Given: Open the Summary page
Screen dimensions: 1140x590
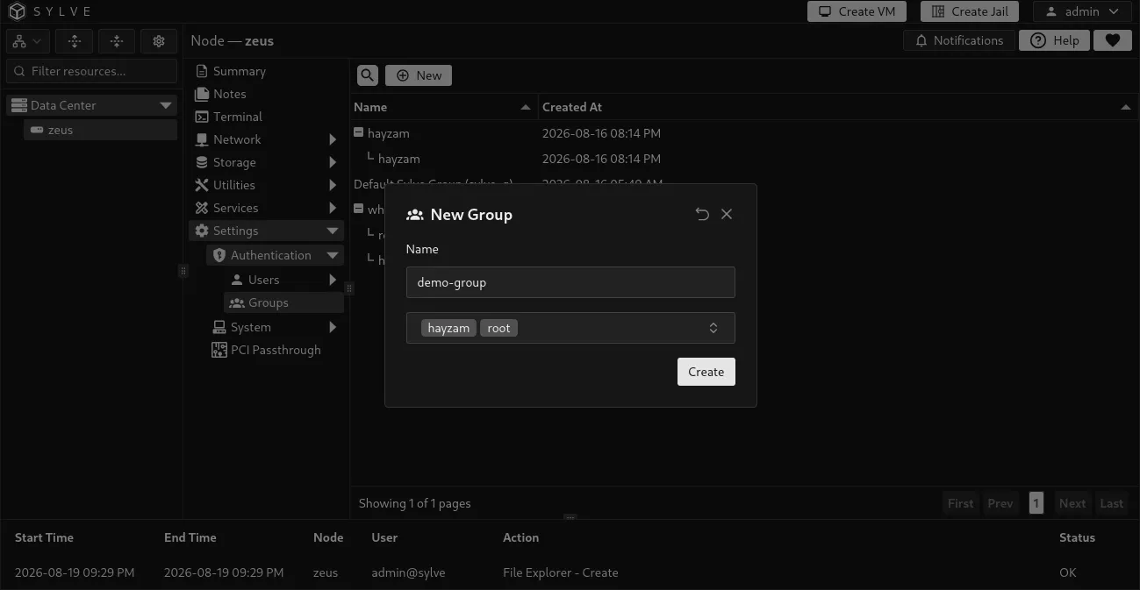Looking at the screenshot, I should [x=239, y=71].
